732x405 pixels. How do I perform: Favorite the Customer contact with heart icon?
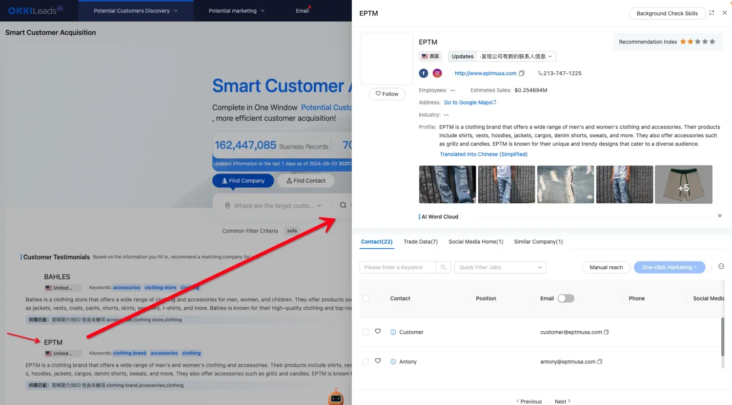click(x=378, y=331)
